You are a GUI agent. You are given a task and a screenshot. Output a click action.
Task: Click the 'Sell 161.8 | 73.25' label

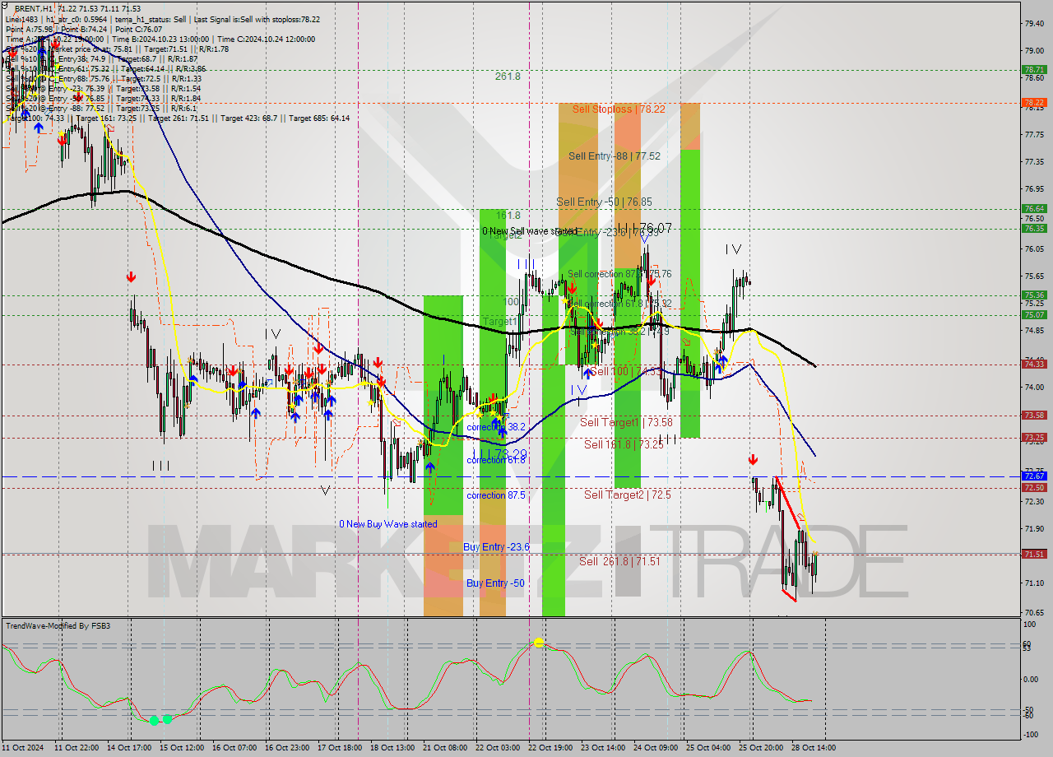pos(624,444)
